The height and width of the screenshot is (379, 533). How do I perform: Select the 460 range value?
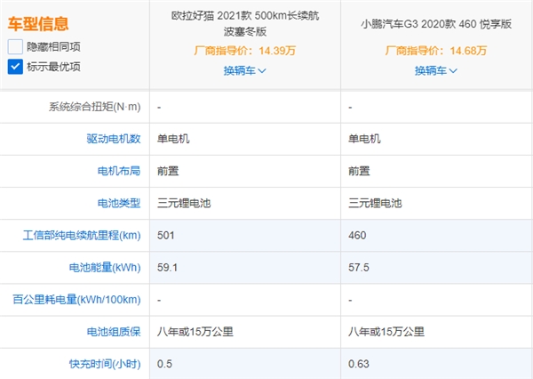click(x=357, y=235)
